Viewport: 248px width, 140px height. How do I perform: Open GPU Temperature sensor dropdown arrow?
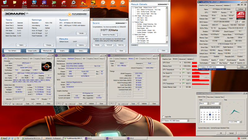[x=180, y=70]
